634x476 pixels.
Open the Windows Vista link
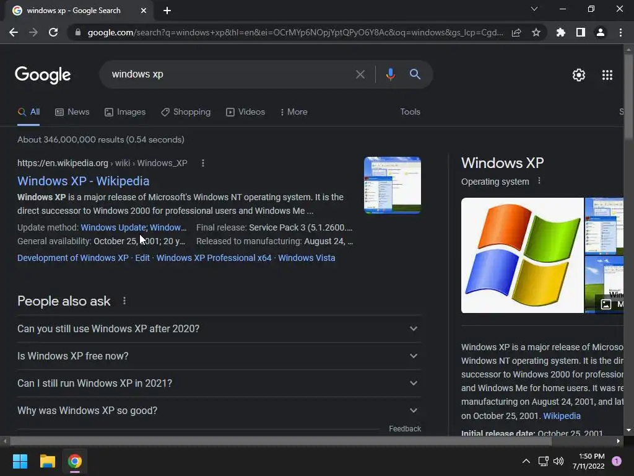(306, 258)
